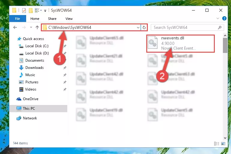Image resolution: width=231 pixels, height=154 pixels.
Task: Click the pin icon next to Pictures
Action: pos(65,82)
